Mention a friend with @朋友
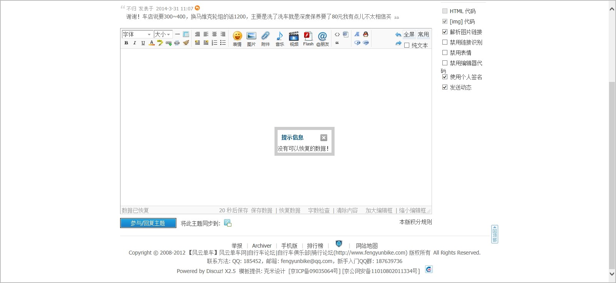616x283 pixels. tap(323, 39)
